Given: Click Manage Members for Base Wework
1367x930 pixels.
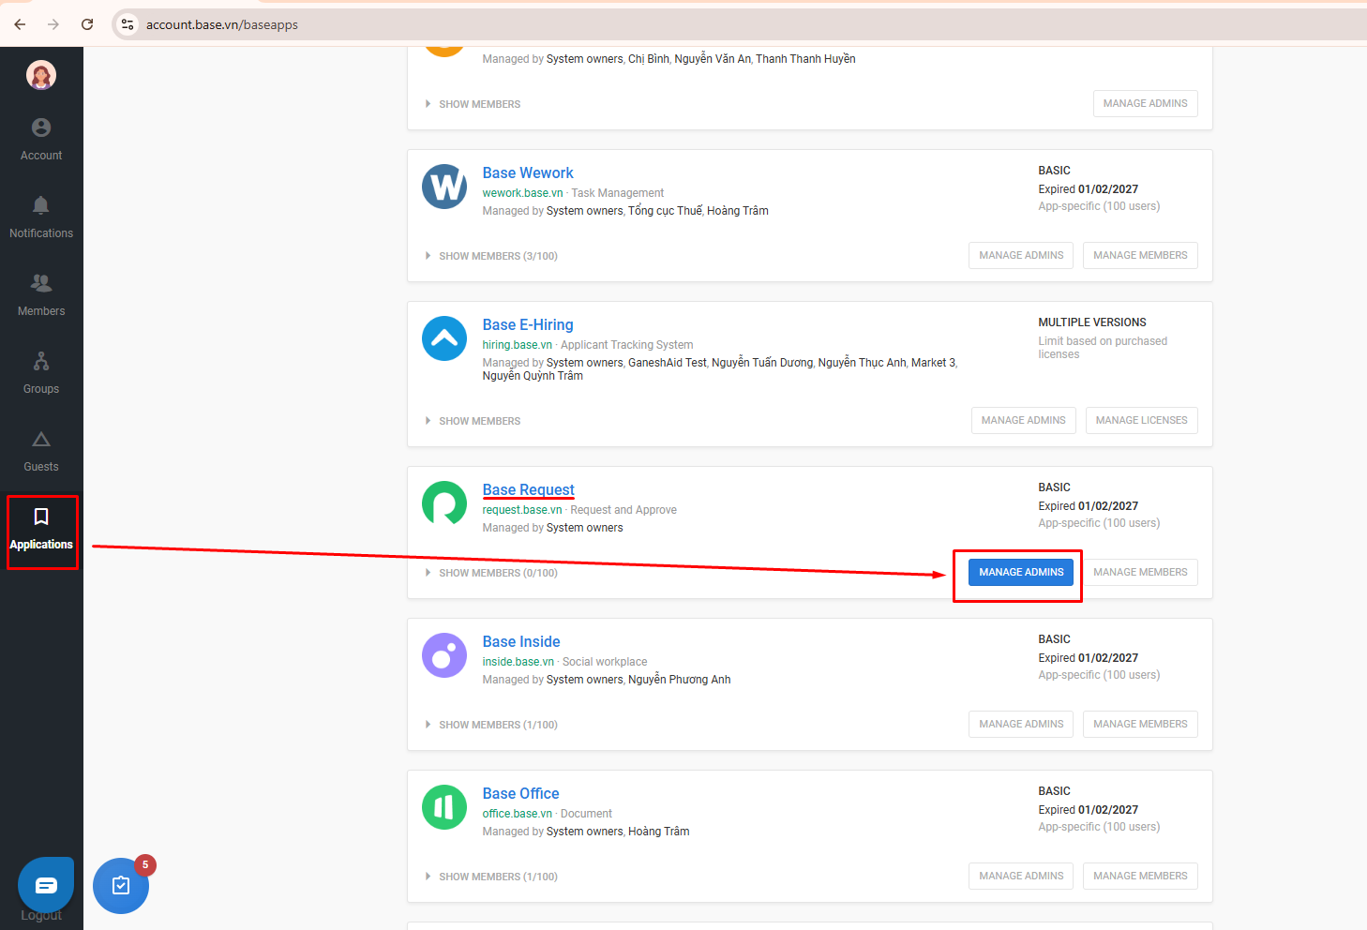Looking at the screenshot, I should point(1140,255).
